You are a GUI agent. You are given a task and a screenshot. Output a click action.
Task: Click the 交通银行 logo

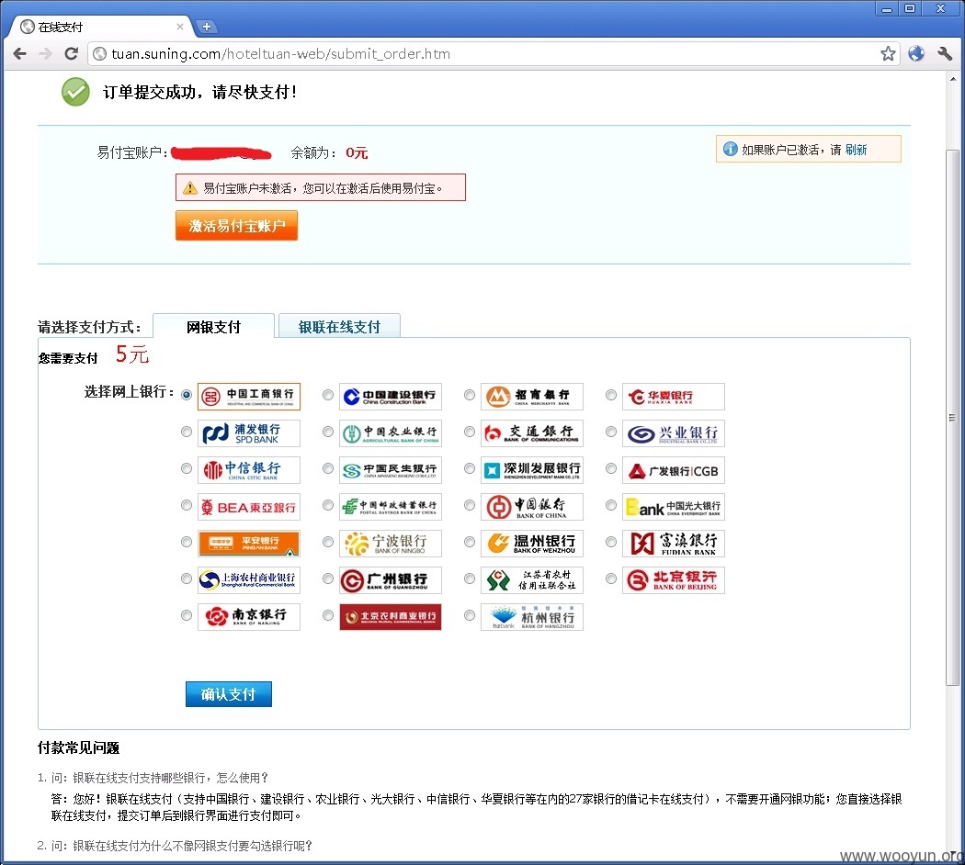tap(532, 433)
